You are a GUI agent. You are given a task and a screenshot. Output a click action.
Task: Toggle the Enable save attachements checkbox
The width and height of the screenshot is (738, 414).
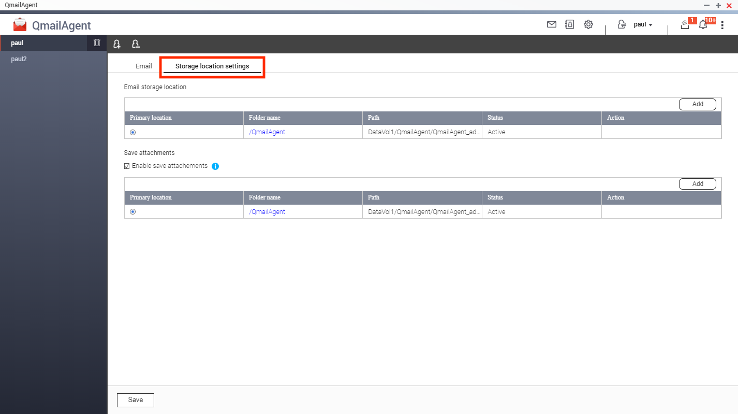click(127, 166)
